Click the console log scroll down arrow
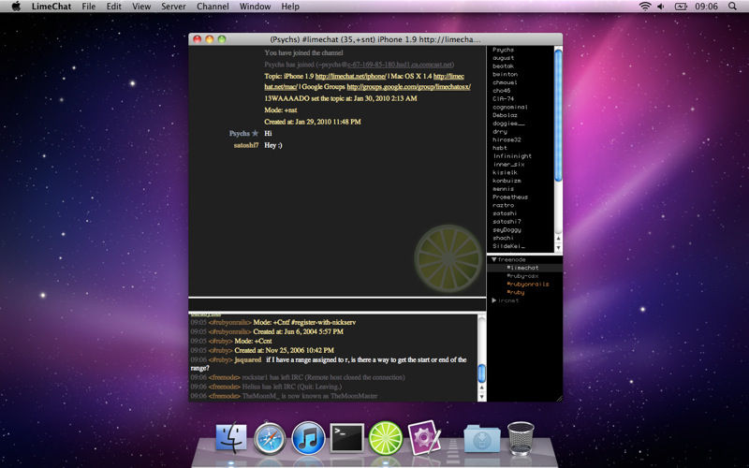 [x=481, y=396]
